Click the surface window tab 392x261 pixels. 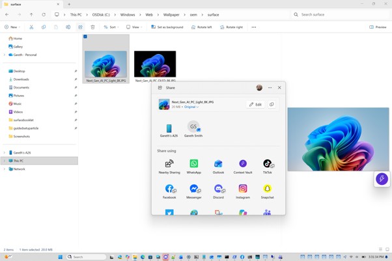click(x=31, y=5)
